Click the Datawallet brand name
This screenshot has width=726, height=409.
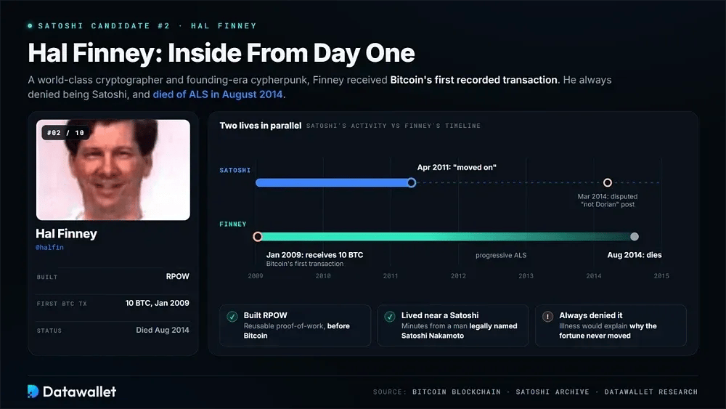(80, 392)
